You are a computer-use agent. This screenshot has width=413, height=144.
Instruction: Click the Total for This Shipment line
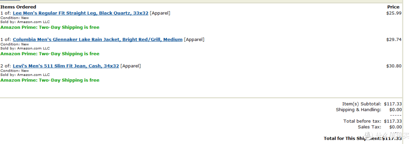[363, 139]
